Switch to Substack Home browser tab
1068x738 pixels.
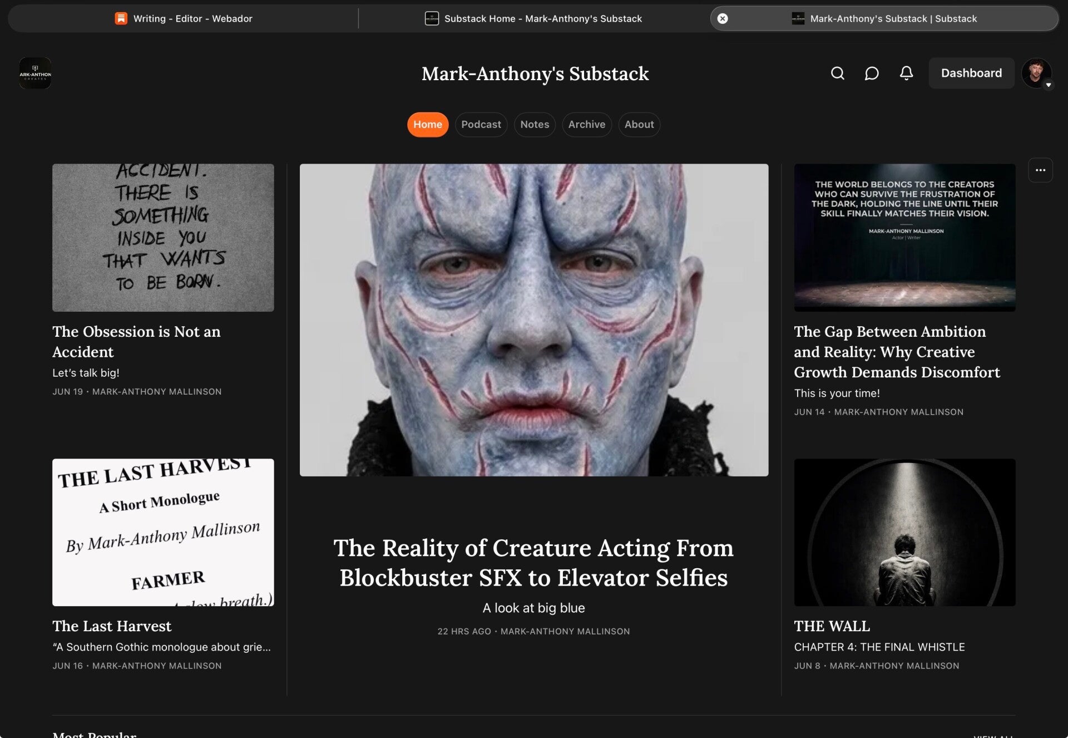pyautogui.click(x=534, y=18)
